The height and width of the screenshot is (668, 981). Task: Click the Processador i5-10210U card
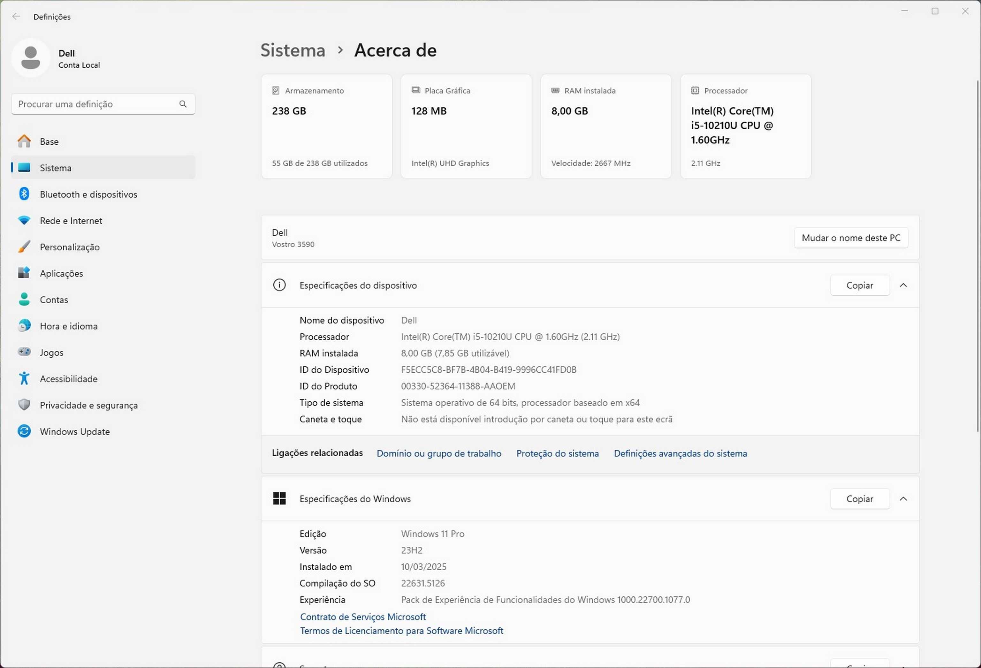point(745,126)
